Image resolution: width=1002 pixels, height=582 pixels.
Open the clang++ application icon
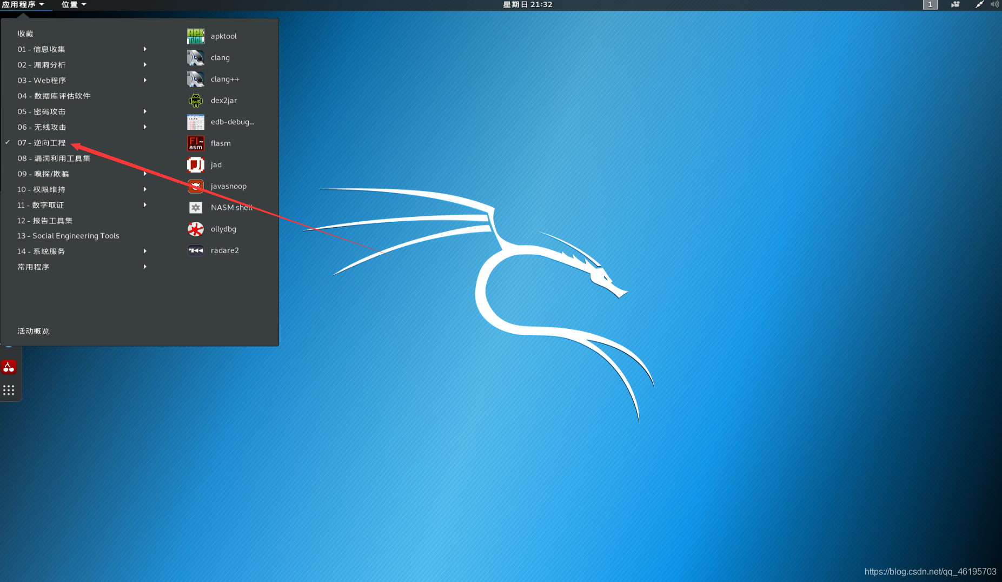click(x=195, y=79)
